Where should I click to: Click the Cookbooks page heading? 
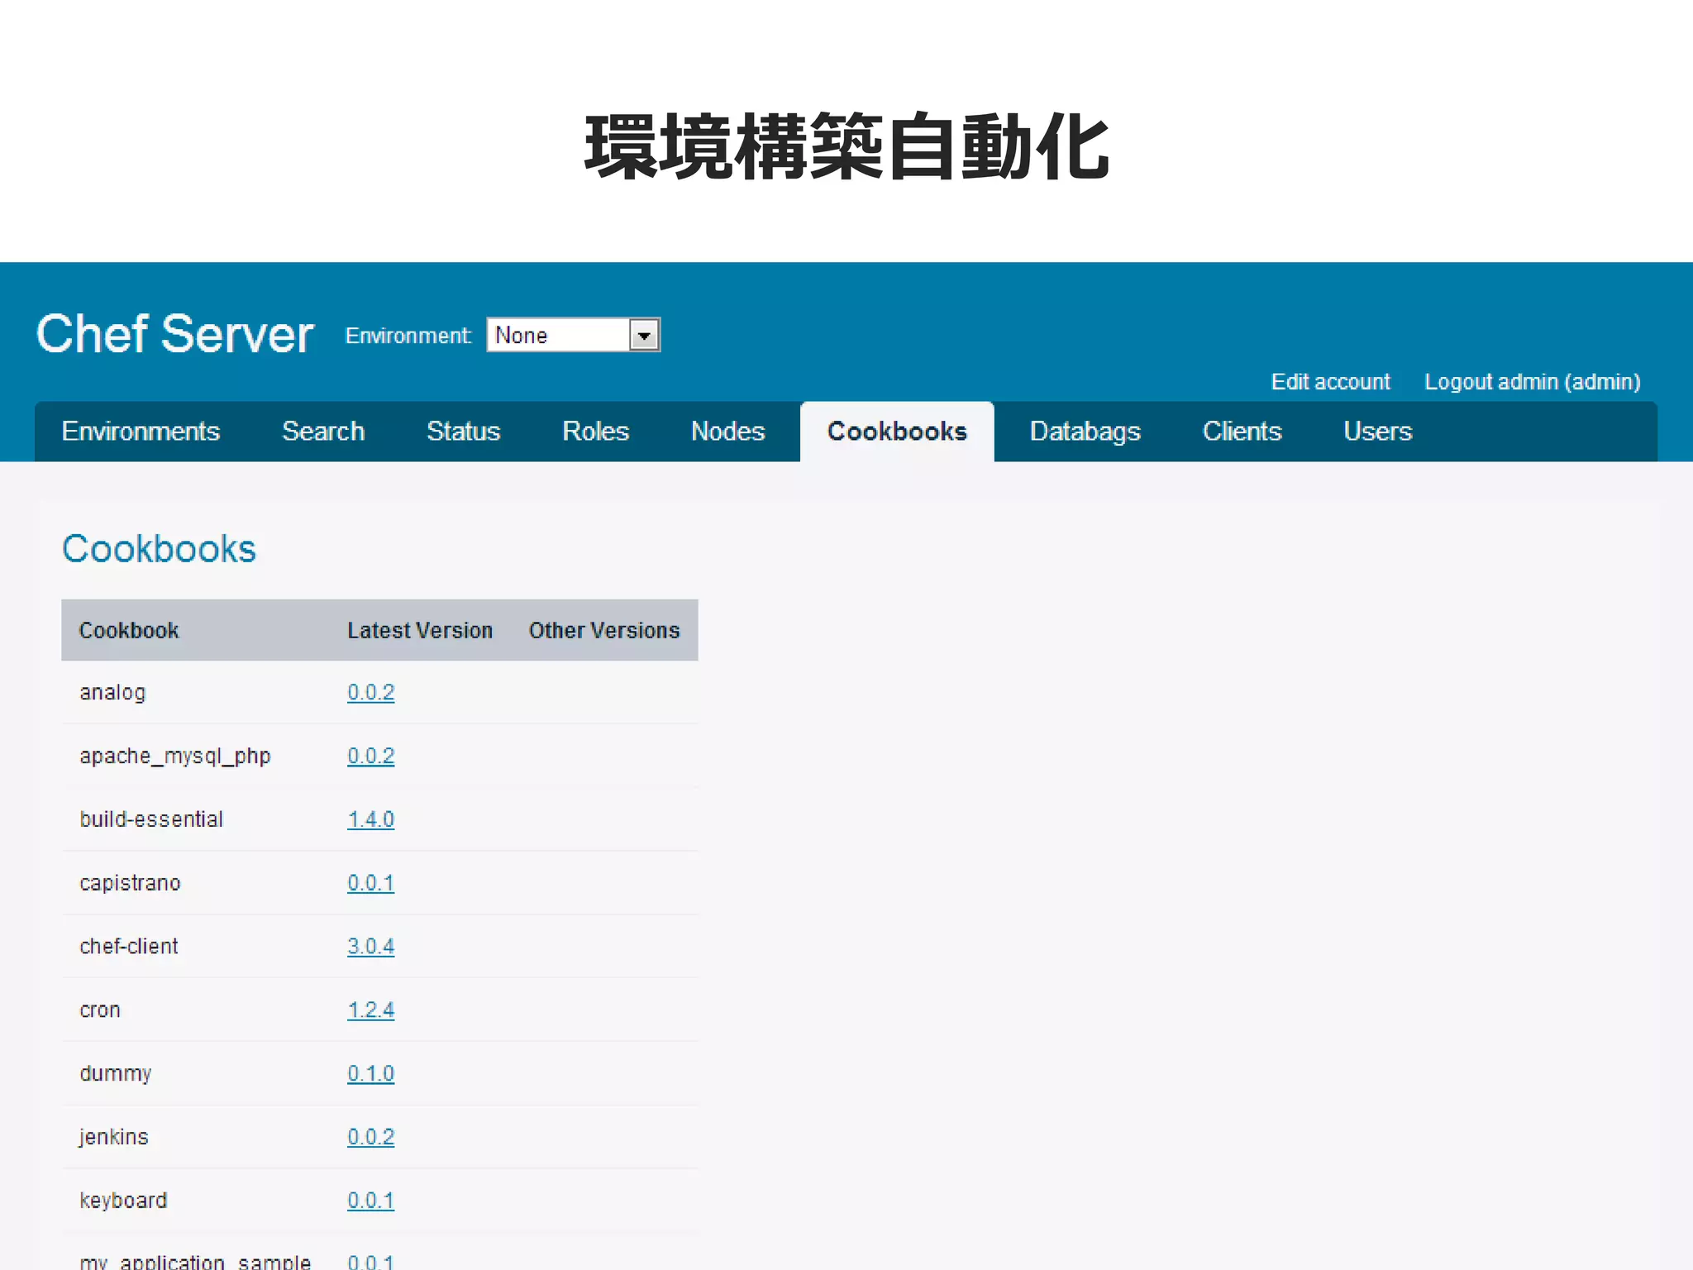(x=160, y=549)
